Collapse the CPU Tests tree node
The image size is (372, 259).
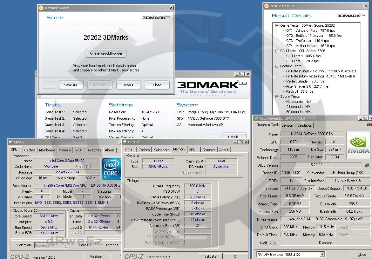pyautogui.click(x=277, y=51)
